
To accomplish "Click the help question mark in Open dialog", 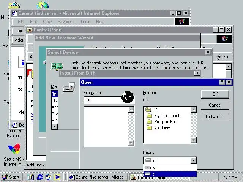I will tap(222, 82).
